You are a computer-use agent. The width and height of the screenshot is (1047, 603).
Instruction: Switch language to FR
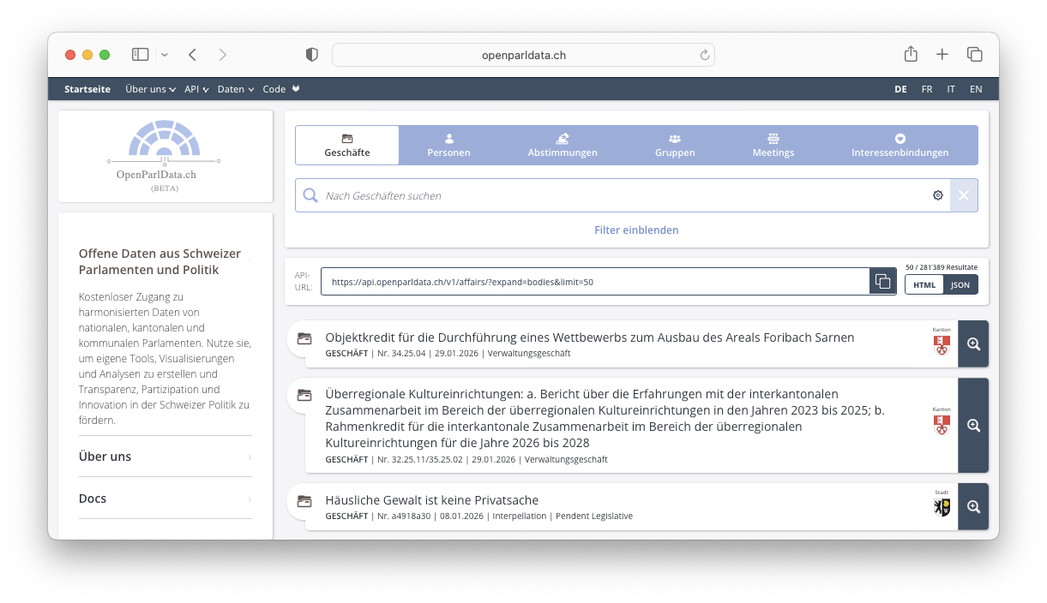point(927,89)
